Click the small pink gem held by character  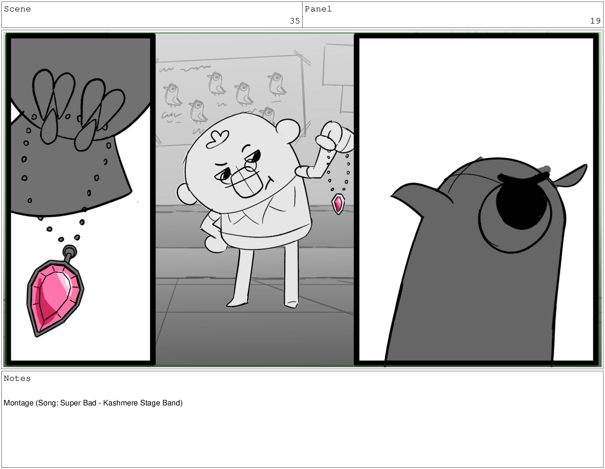[x=338, y=204]
